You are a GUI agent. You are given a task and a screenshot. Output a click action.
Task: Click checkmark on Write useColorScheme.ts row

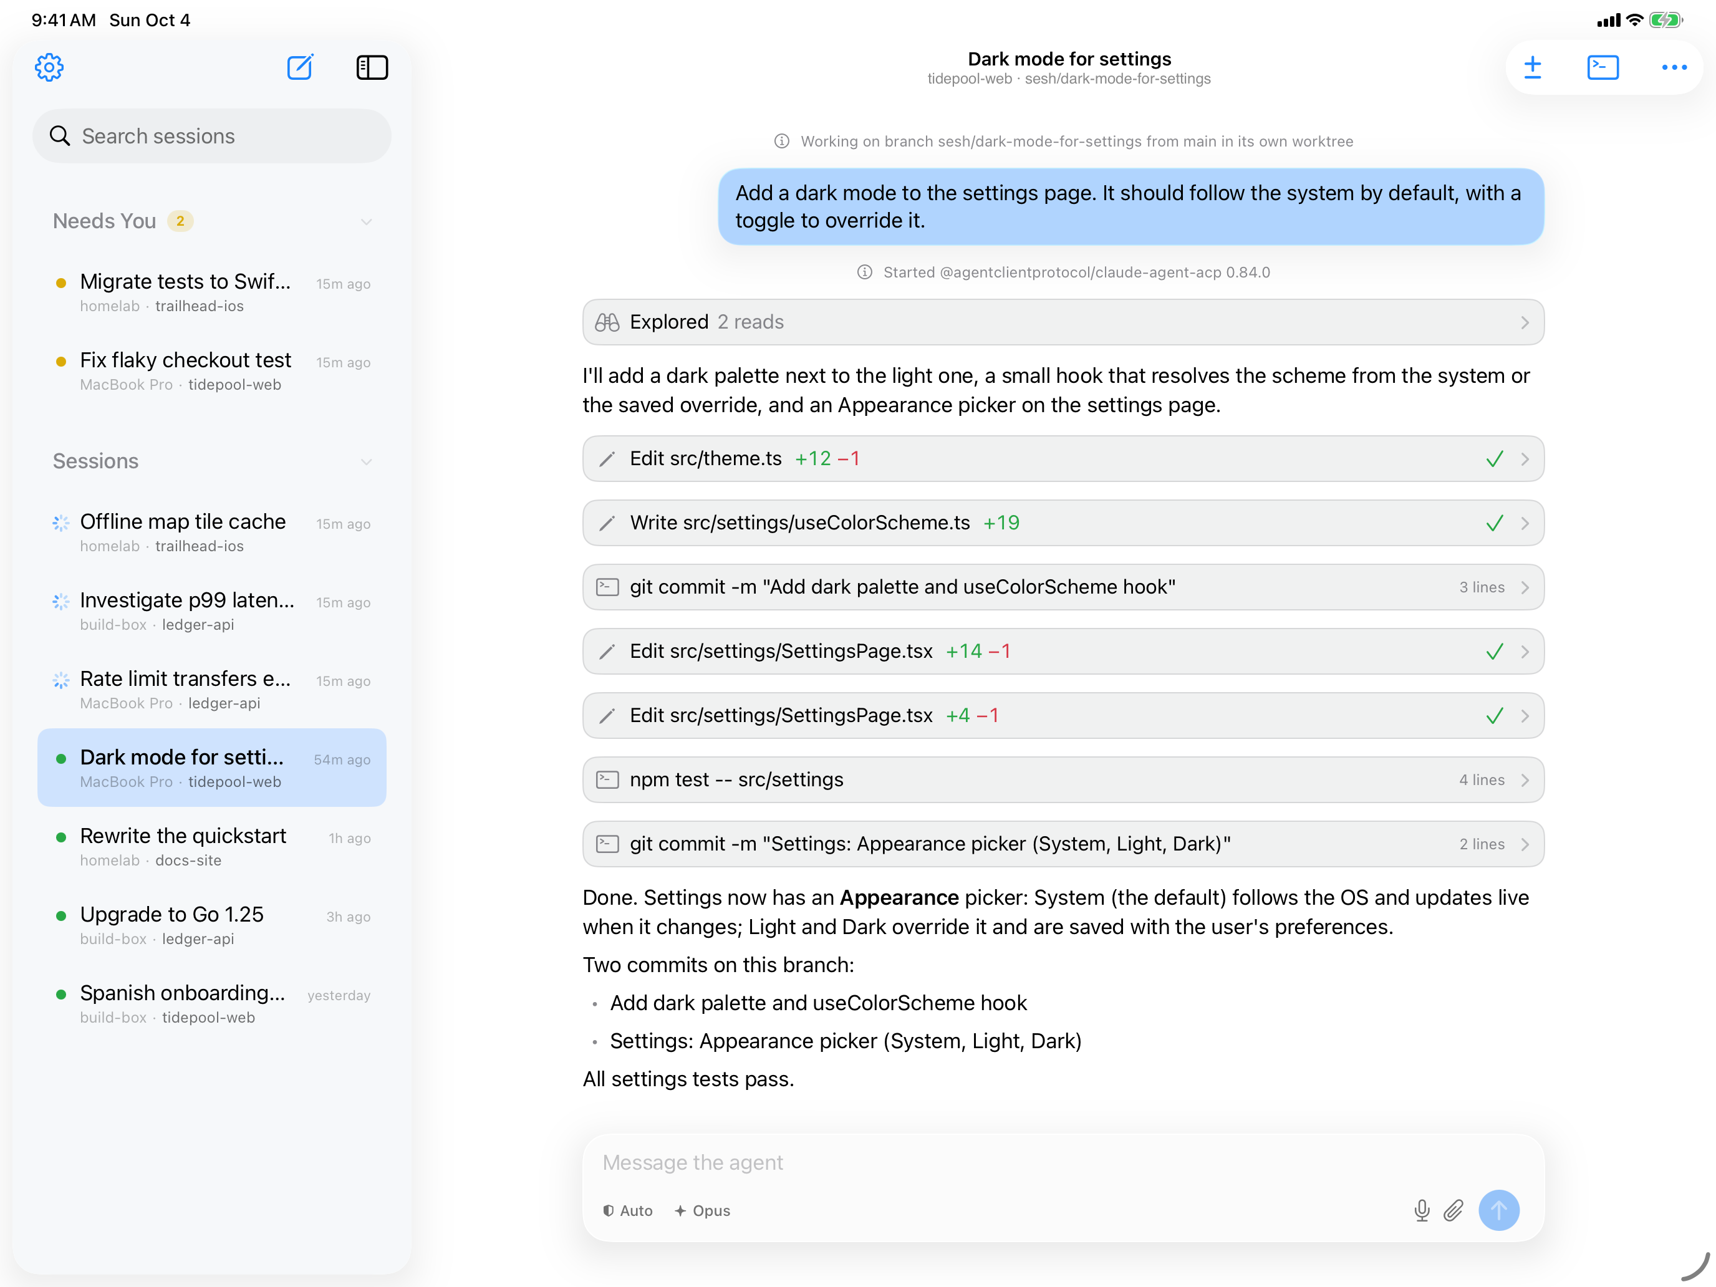click(1494, 524)
